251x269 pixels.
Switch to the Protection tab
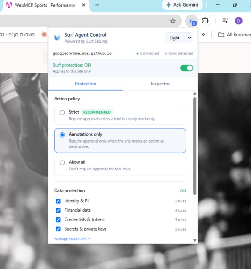[x=86, y=84]
